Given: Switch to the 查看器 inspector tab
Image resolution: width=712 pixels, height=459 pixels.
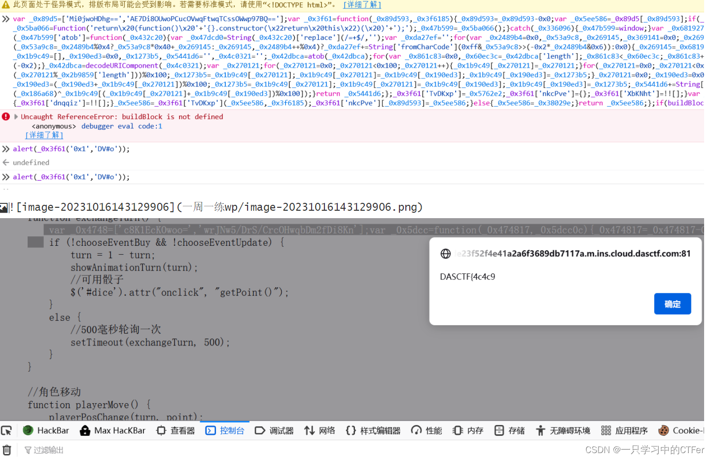Looking at the screenshot, I should tap(176, 430).
